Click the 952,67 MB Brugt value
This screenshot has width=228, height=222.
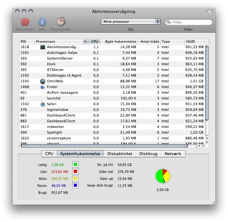pyautogui.click(x=60, y=193)
